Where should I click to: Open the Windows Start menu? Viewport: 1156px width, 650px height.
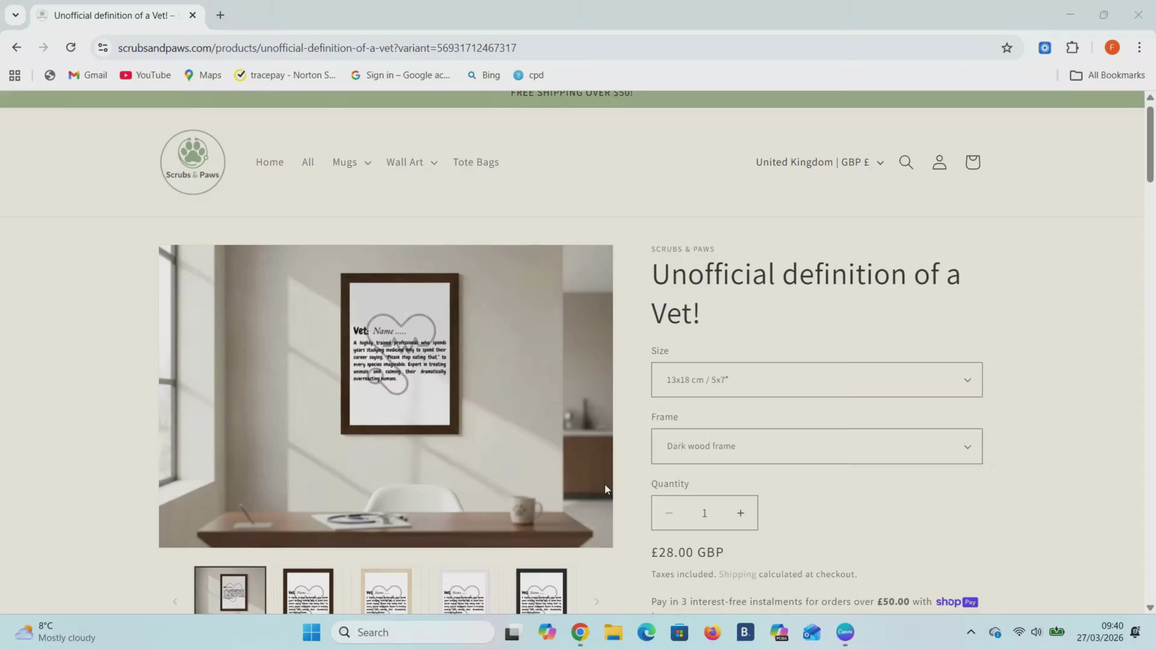(312, 633)
